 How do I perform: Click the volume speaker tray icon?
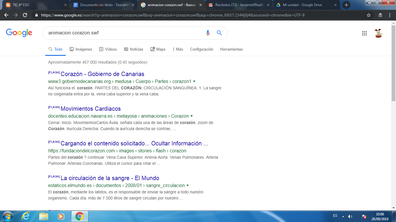pyautogui.click(x=350, y=216)
